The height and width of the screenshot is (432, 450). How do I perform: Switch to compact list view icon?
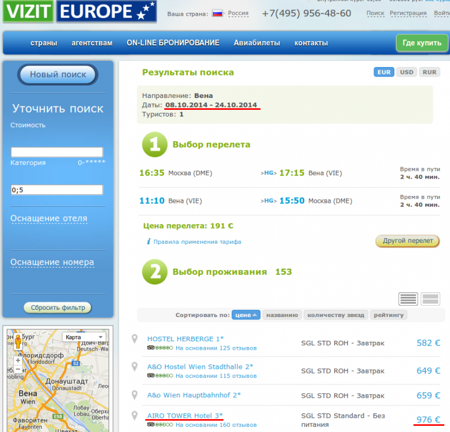(408, 299)
